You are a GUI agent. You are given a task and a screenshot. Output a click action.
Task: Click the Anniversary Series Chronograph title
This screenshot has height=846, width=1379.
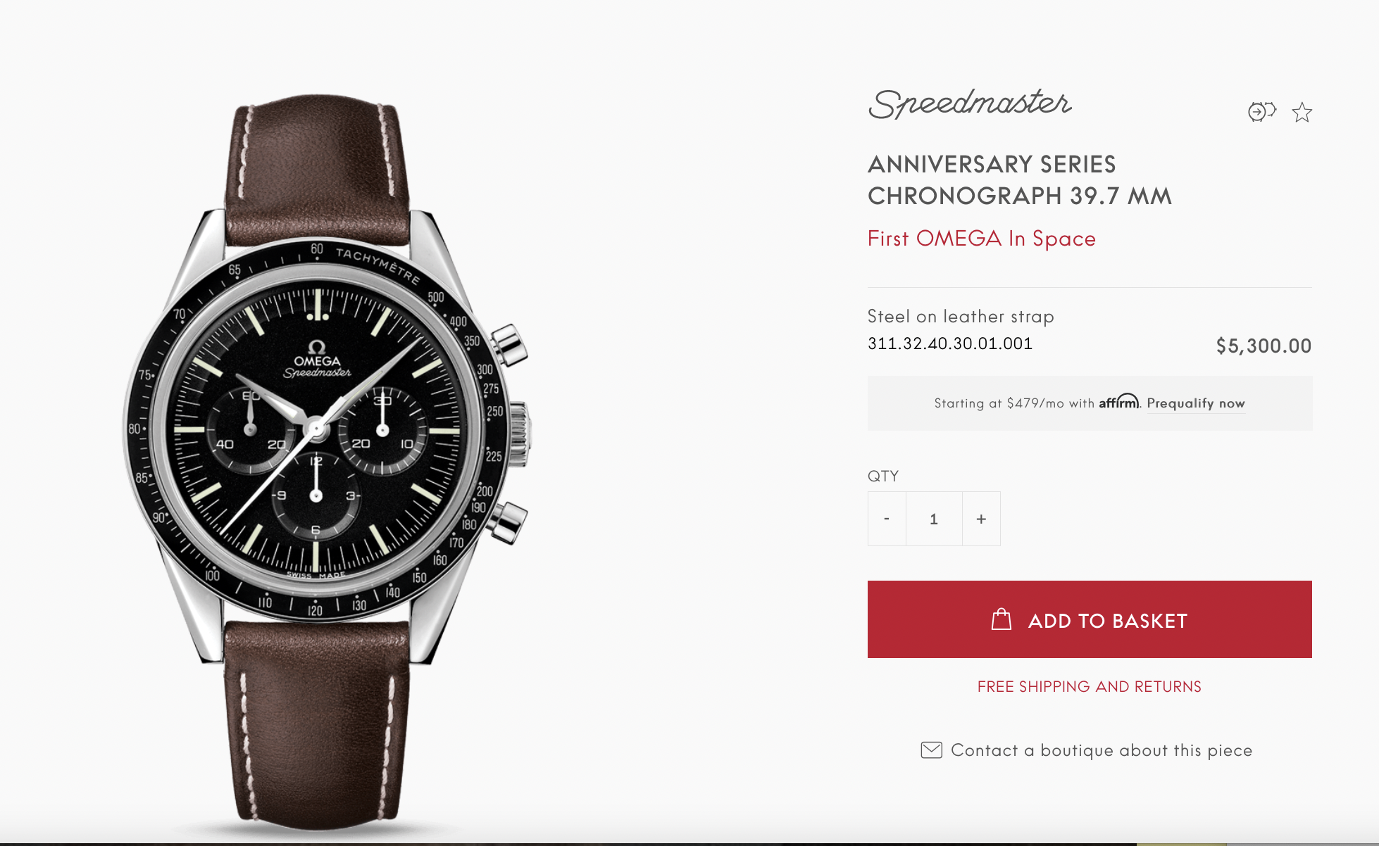point(1020,180)
